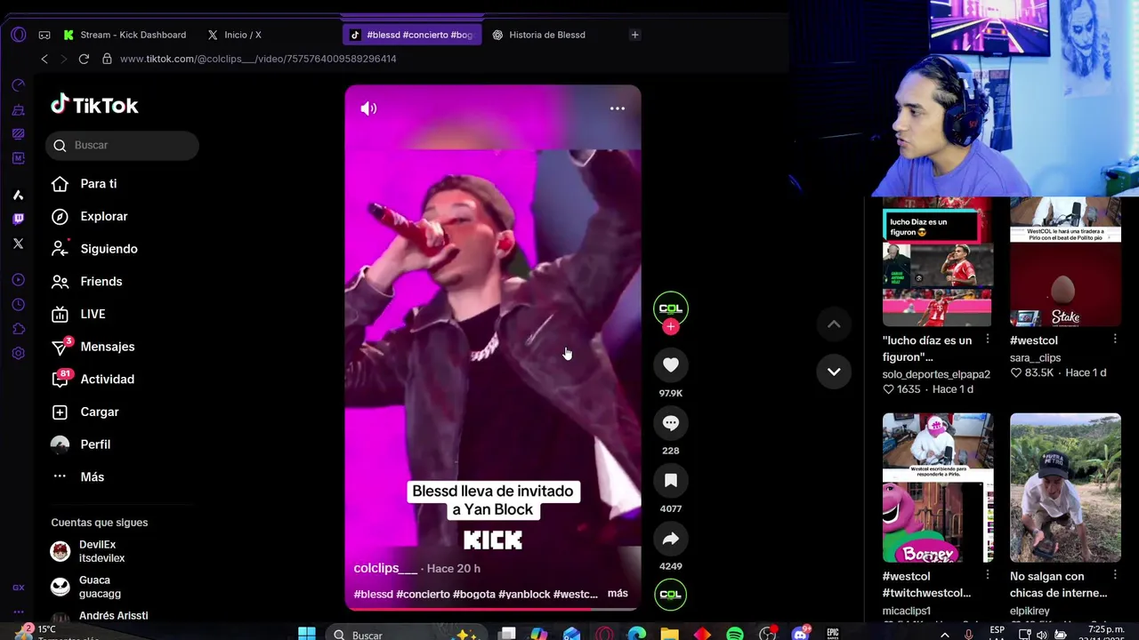This screenshot has height=640, width=1139.
Task: Open the colclips COL profile avatar
Action: pyautogui.click(x=671, y=308)
